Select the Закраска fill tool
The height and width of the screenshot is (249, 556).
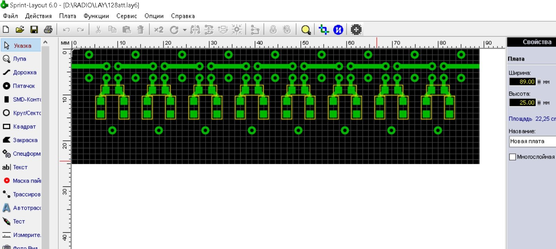coord(21,140)
